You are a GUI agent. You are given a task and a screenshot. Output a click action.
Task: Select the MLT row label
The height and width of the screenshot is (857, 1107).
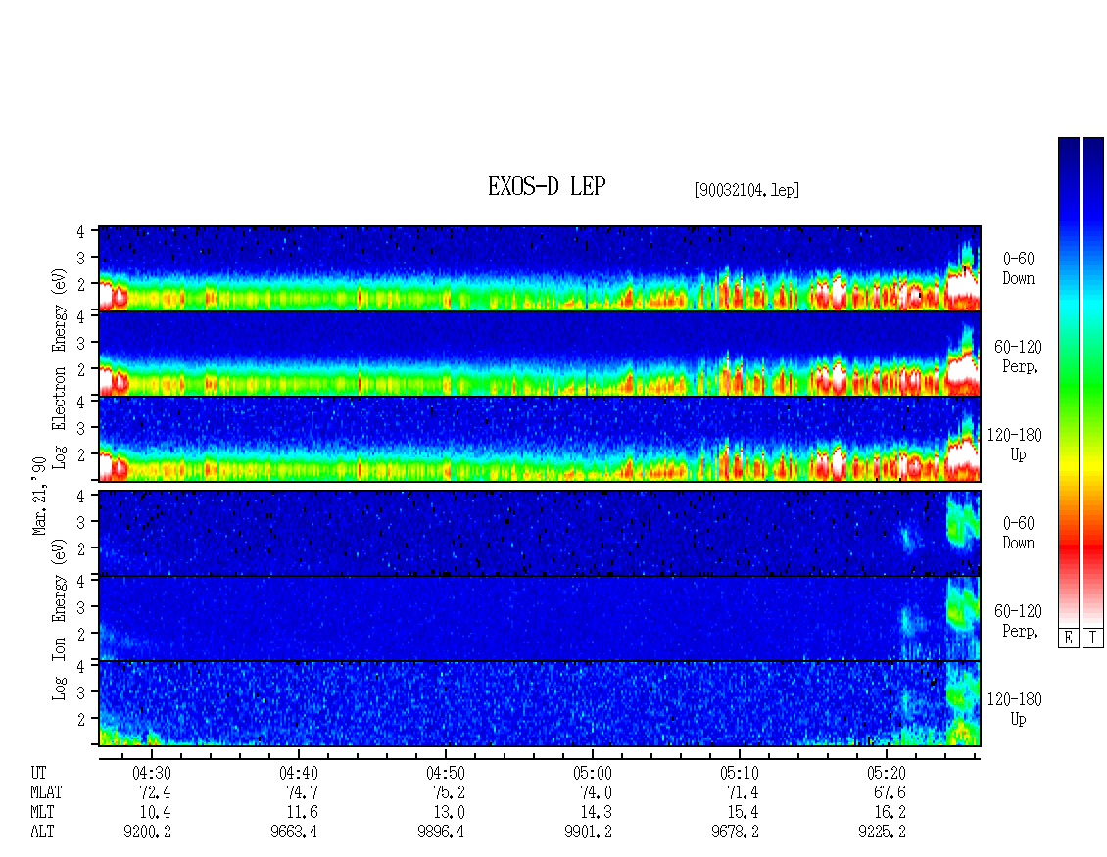point(42,813)
